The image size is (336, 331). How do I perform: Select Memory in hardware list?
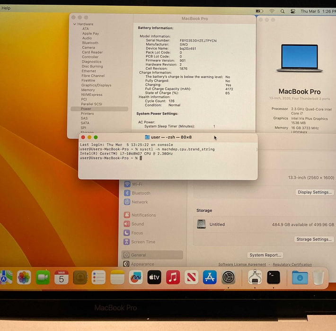(88, 90)
